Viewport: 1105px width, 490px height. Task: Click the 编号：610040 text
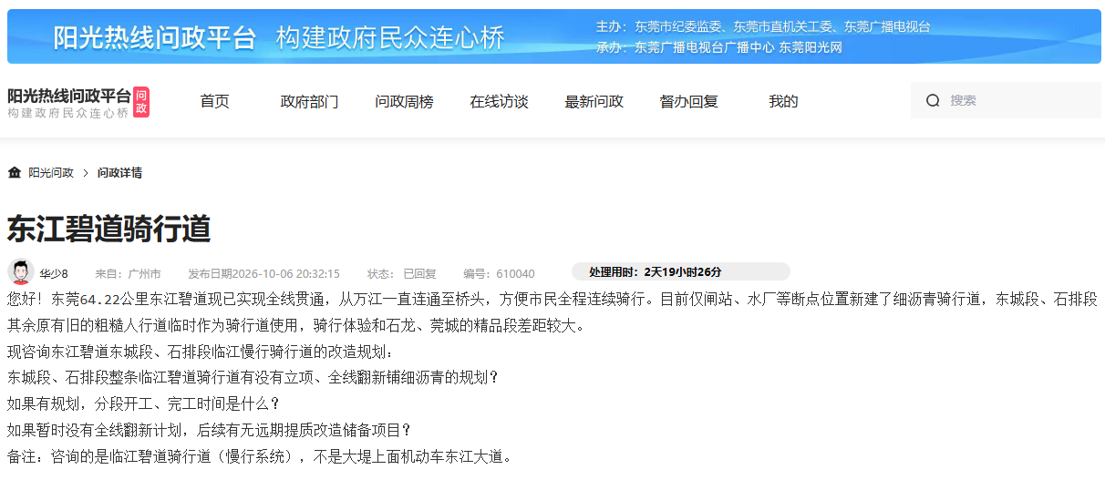(499, 273)
